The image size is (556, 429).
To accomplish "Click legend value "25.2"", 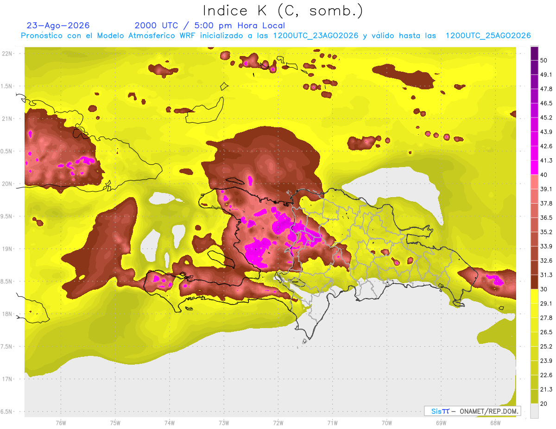I will click(546, 346).
